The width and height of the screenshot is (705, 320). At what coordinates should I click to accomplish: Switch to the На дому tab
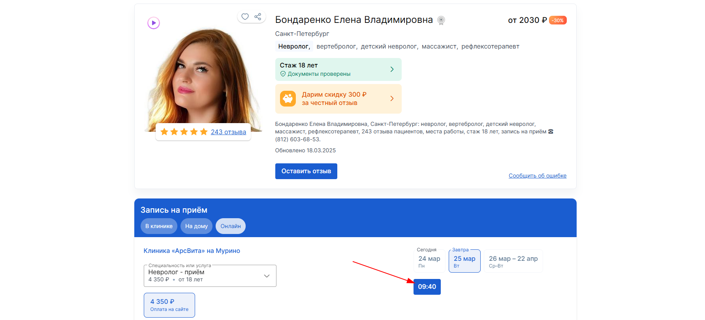tap(196, 226)
